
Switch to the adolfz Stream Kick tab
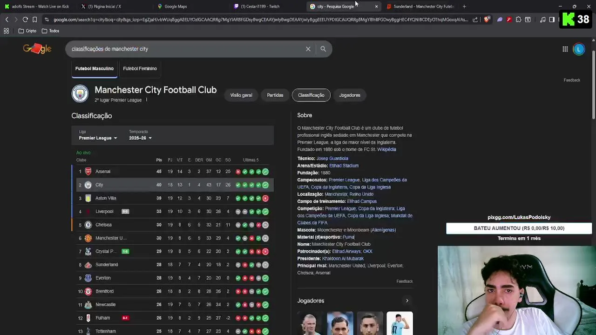[37, 7]
